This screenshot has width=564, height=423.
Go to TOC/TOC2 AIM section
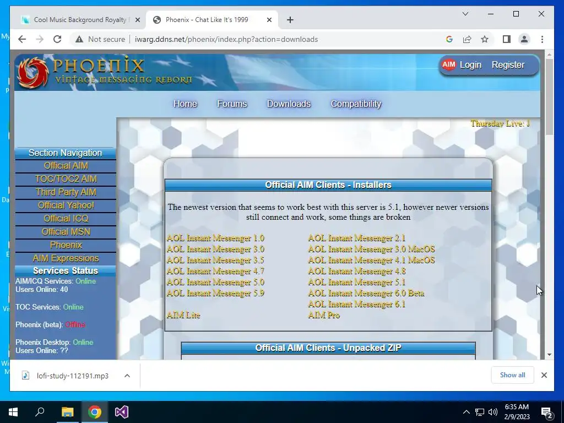click(x=66, y=179)
